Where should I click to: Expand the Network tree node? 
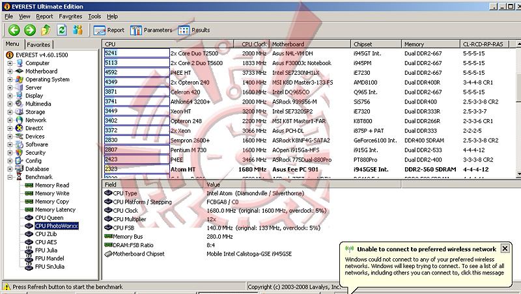tap(10, 120)
